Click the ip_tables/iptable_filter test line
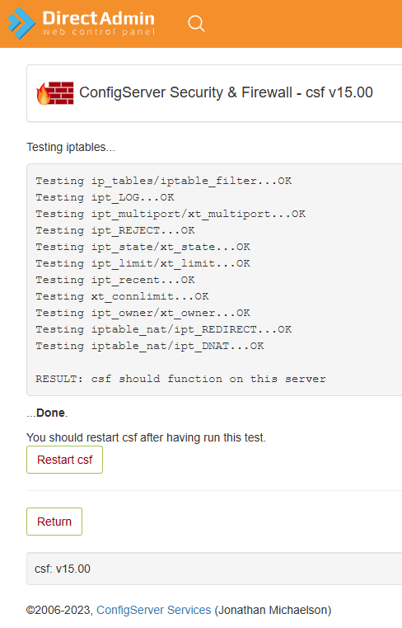The width and height of the screenshot is (402, 628). tap(164, 181)
